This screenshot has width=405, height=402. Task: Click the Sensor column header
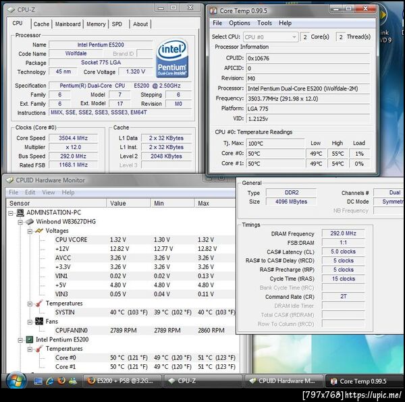[56, 203]
